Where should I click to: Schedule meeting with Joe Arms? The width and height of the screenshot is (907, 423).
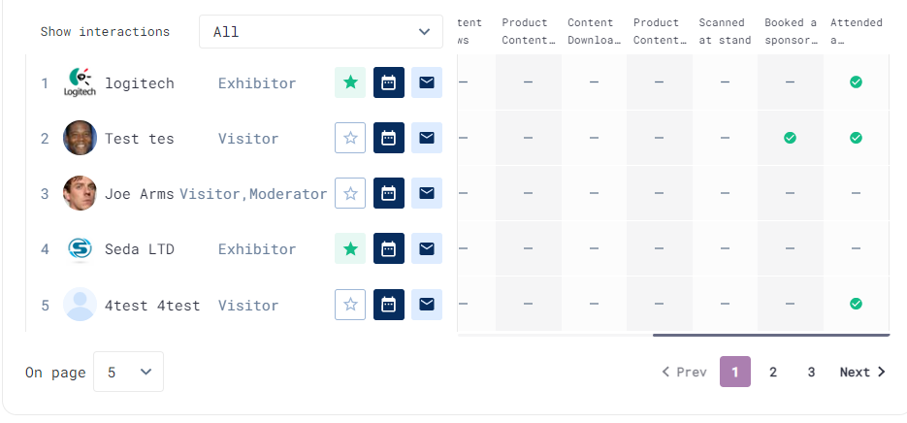(389, 193)
